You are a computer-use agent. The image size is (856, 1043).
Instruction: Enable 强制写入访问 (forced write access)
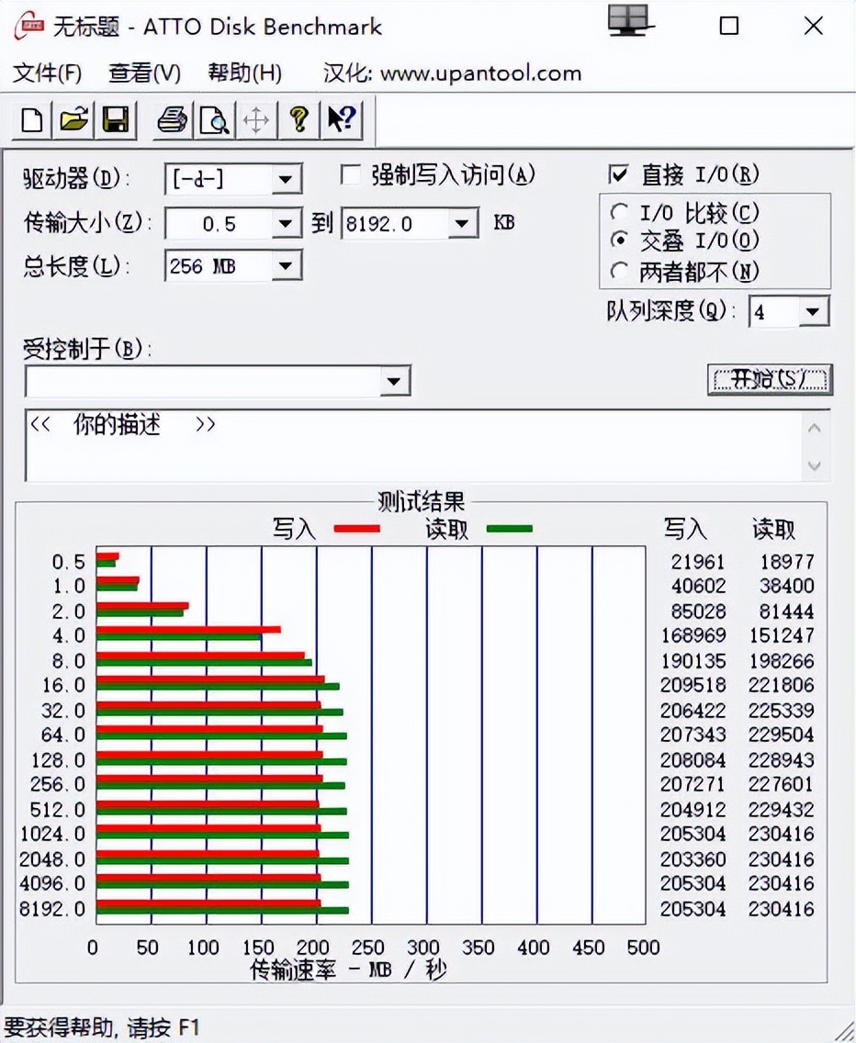(350, 174)
